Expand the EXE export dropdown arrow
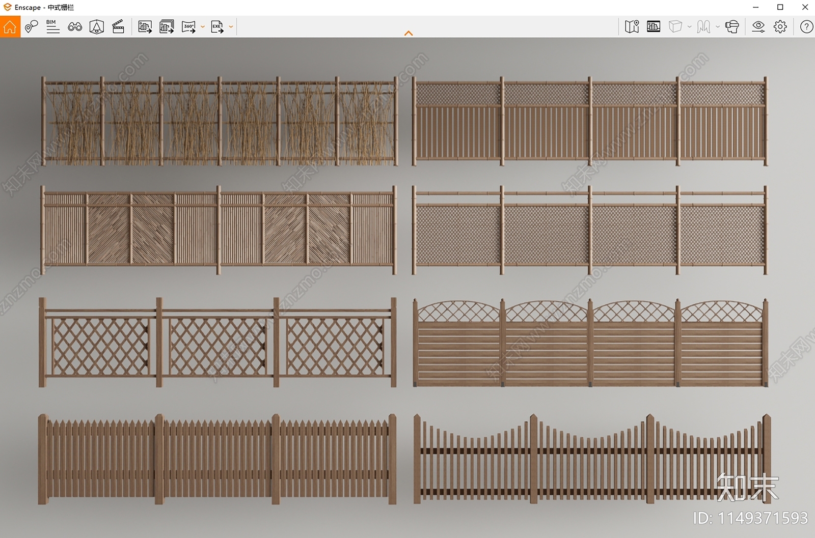 pos(231,27)
